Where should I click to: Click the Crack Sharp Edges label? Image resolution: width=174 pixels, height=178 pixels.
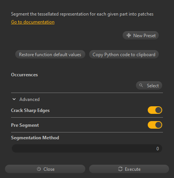30,110
